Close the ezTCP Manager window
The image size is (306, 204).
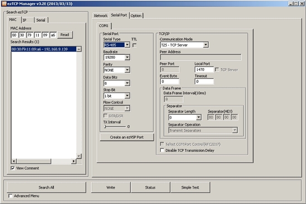pyautogui.click(x=302, y=3)
